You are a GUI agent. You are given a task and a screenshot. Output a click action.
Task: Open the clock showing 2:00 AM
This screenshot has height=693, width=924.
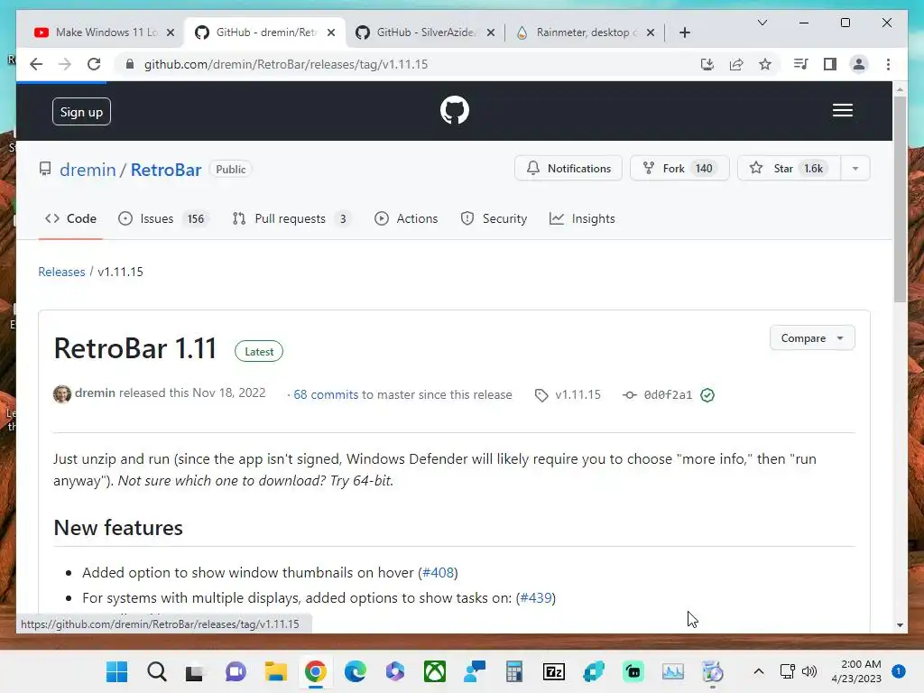coord(857,671)
